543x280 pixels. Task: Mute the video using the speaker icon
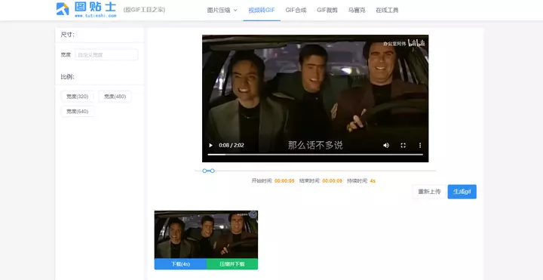coord(386,145)
